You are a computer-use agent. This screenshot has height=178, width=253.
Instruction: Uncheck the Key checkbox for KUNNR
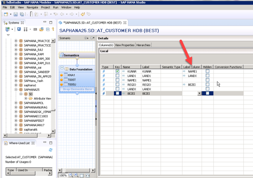118,71
